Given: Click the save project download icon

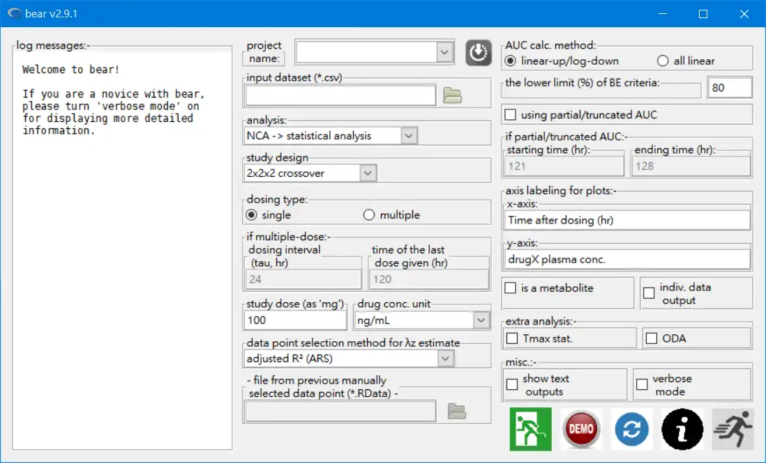Looking at the screenshot, I should pos(479,53).
